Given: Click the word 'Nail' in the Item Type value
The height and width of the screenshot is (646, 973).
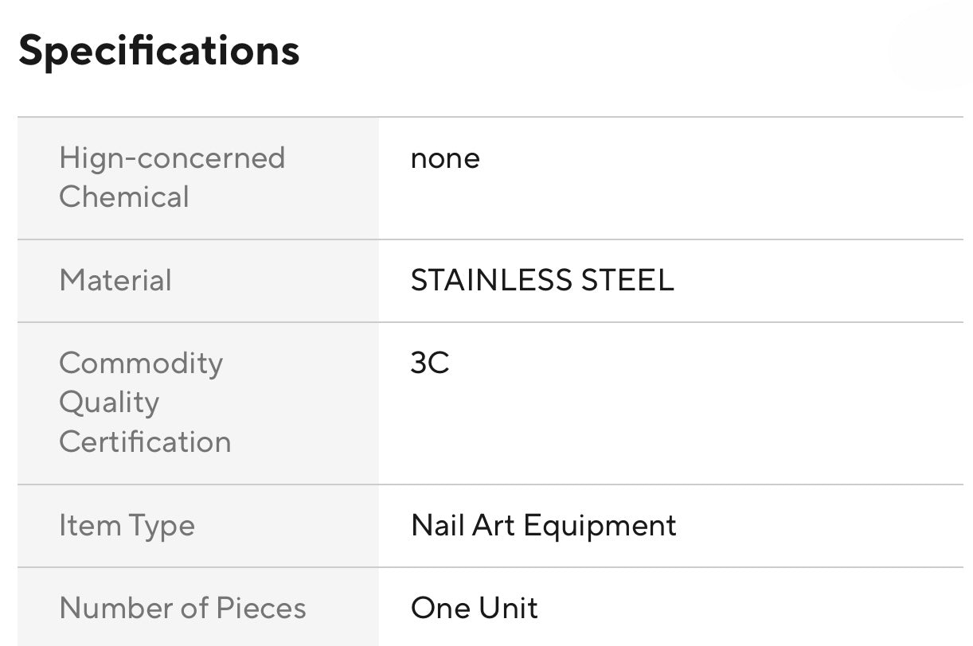Looking at the screenshot, I should click(436, 526).
